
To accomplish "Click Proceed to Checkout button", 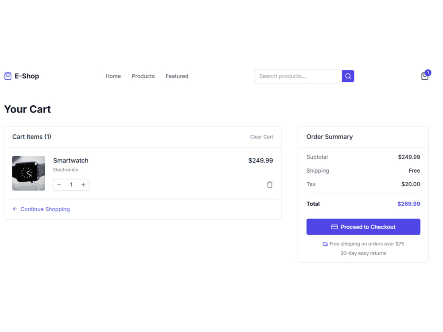I will (363, 227).
